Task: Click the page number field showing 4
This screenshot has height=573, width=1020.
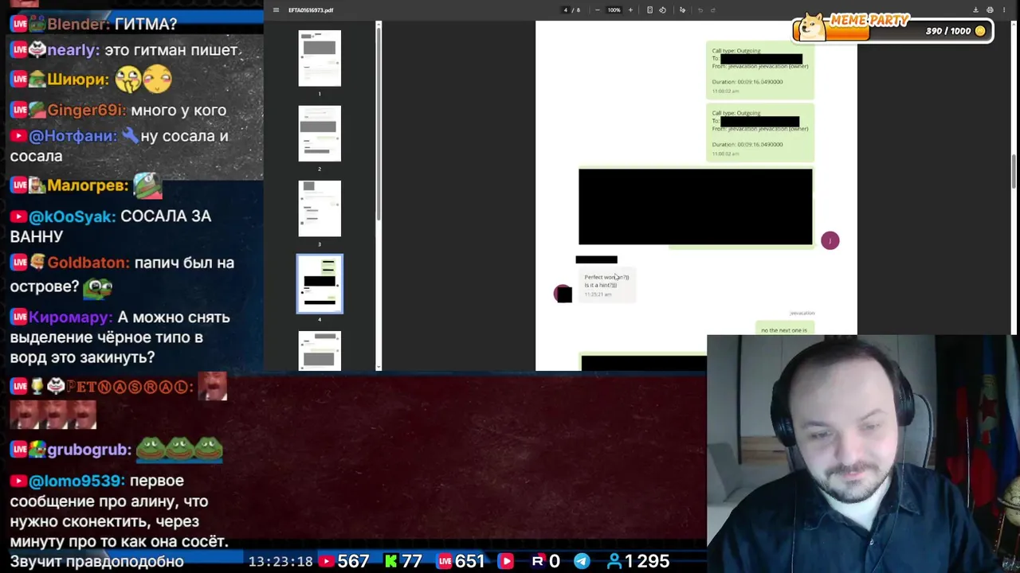Action: coord(566,10)
